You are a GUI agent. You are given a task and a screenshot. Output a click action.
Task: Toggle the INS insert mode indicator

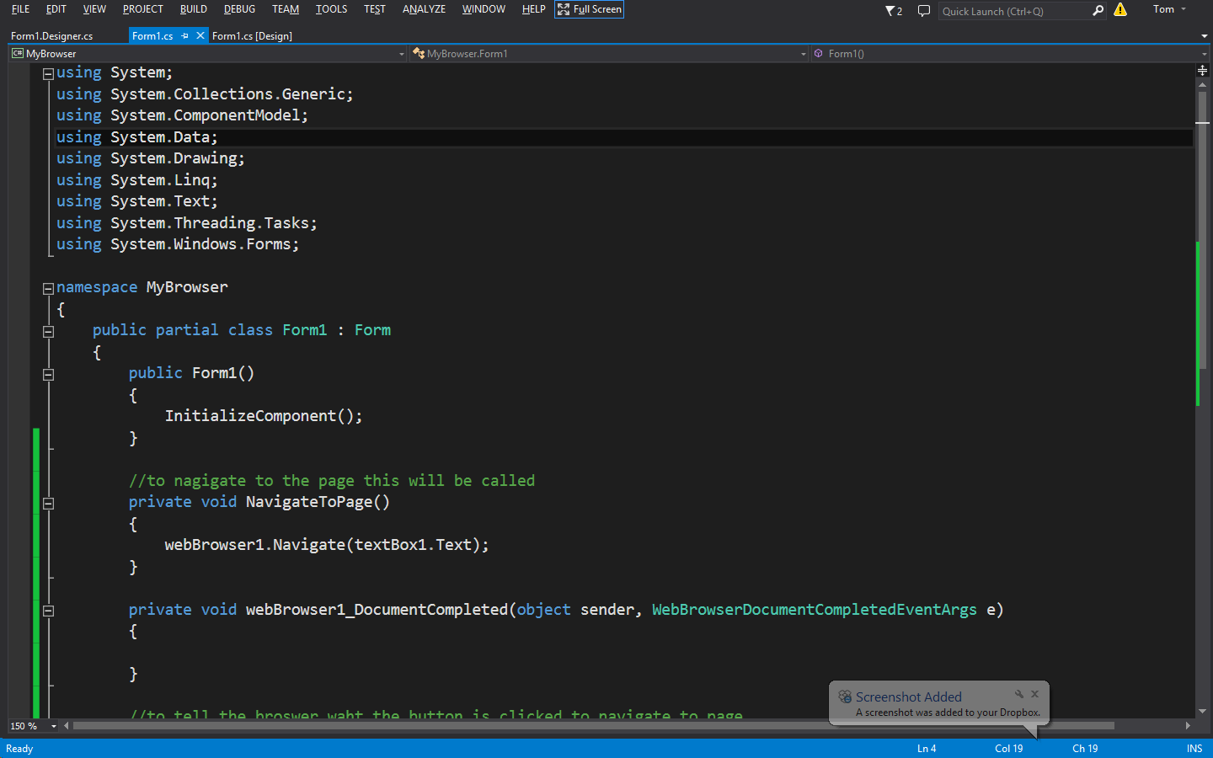(1194, 749)
